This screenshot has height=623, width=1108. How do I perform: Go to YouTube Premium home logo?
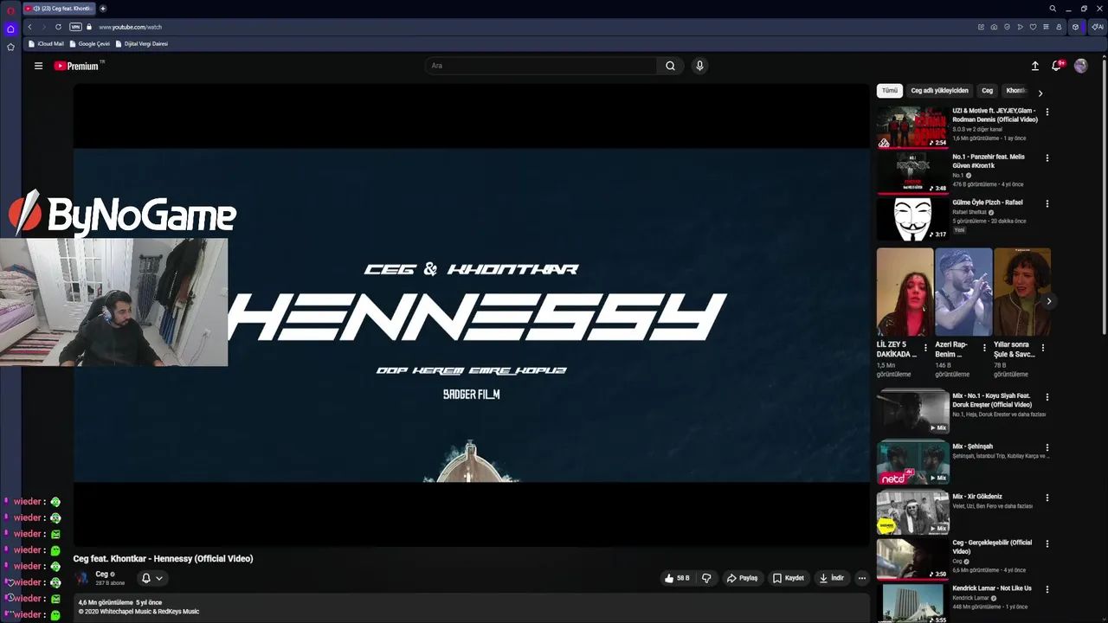76,66
